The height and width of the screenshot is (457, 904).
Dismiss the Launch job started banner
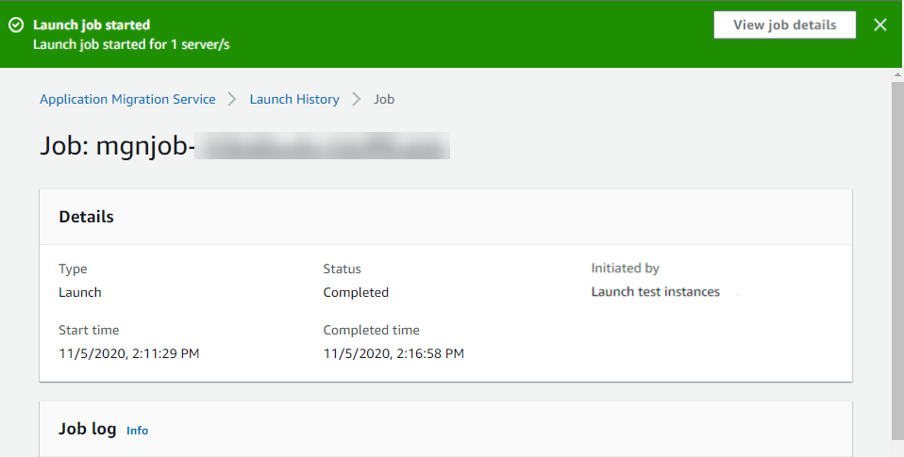(x=879, y=24)
